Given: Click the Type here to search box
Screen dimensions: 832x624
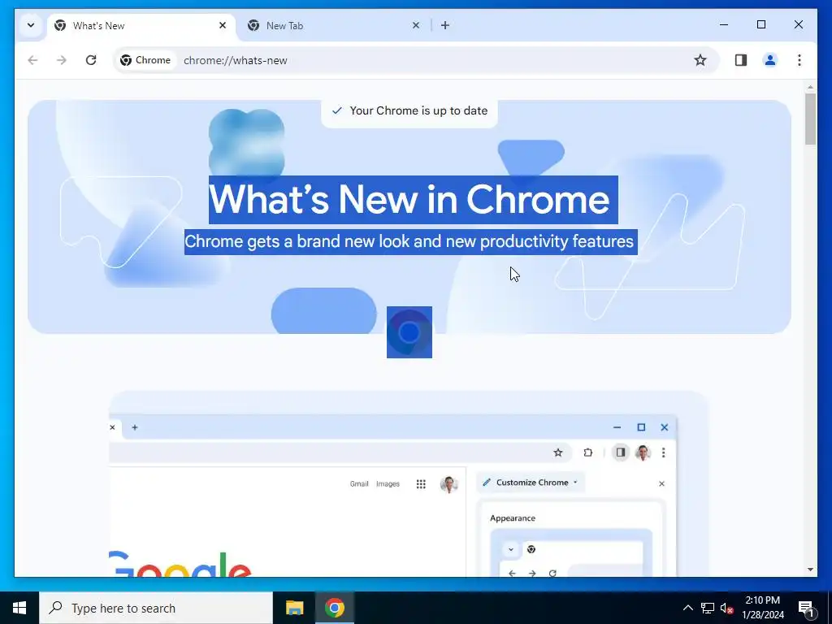Looking at the screenshot, I should (156, 608).
